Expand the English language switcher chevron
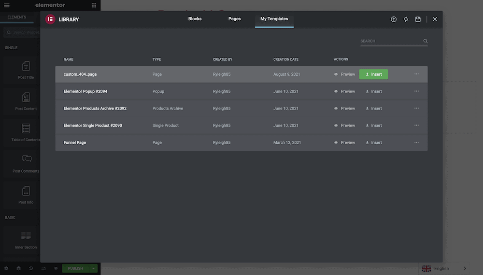This screenshot has height=275, width=483. point(465,269)
